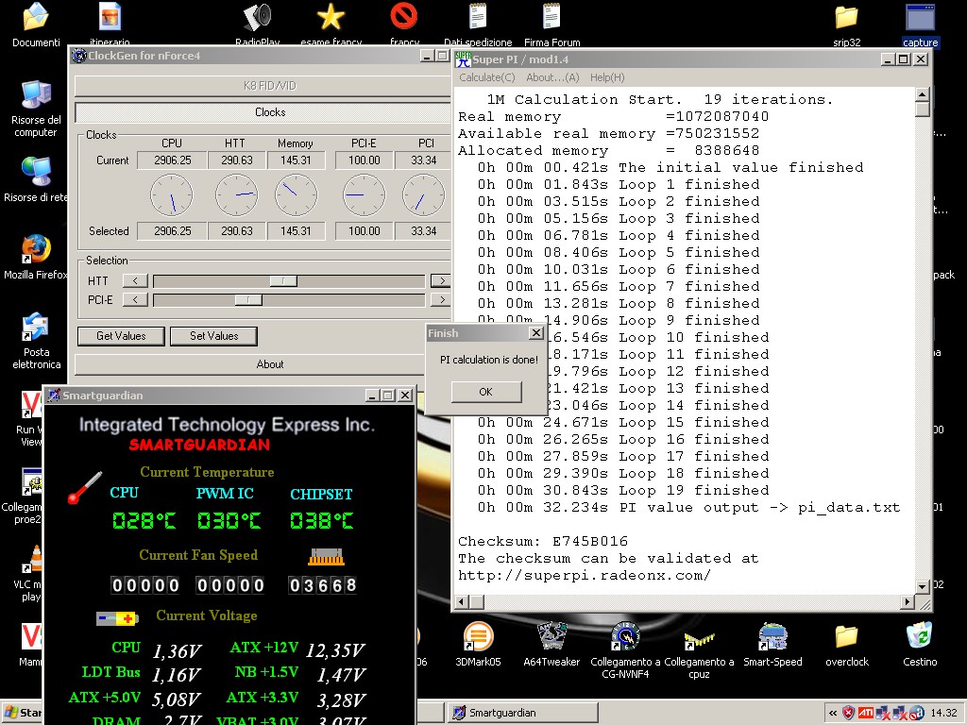This screenshot has height=725, width=967.
Task: Expand hidden tray icons chevron
Action: point(833,713)
